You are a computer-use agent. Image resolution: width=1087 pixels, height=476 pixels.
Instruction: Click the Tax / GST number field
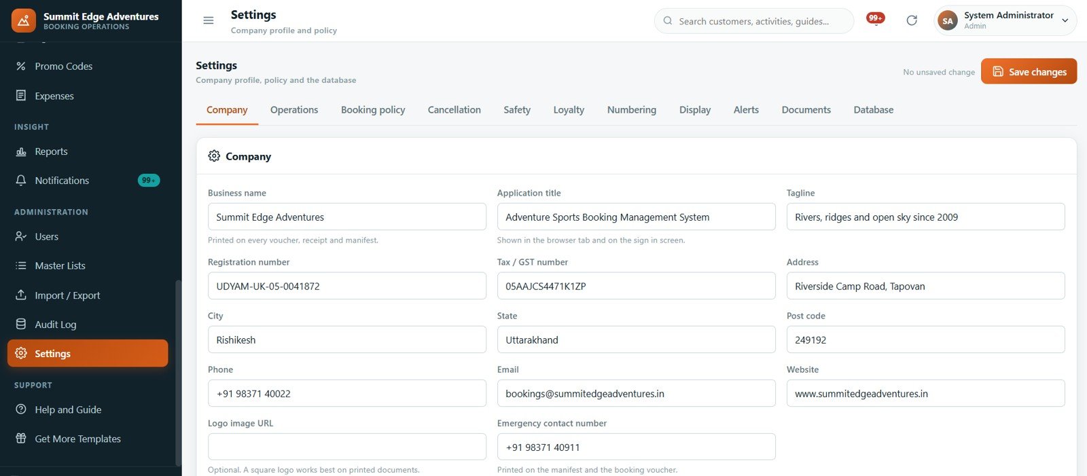pos(636,286)
